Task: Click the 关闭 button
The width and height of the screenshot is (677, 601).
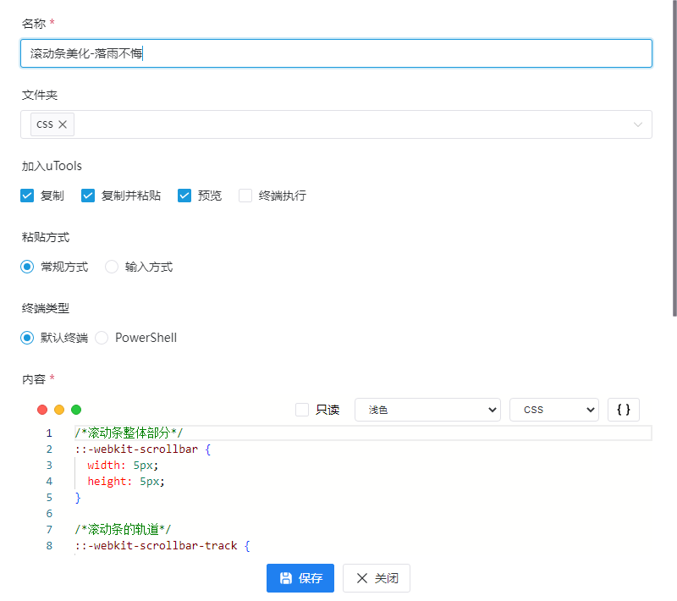Action: click(377, 578)
